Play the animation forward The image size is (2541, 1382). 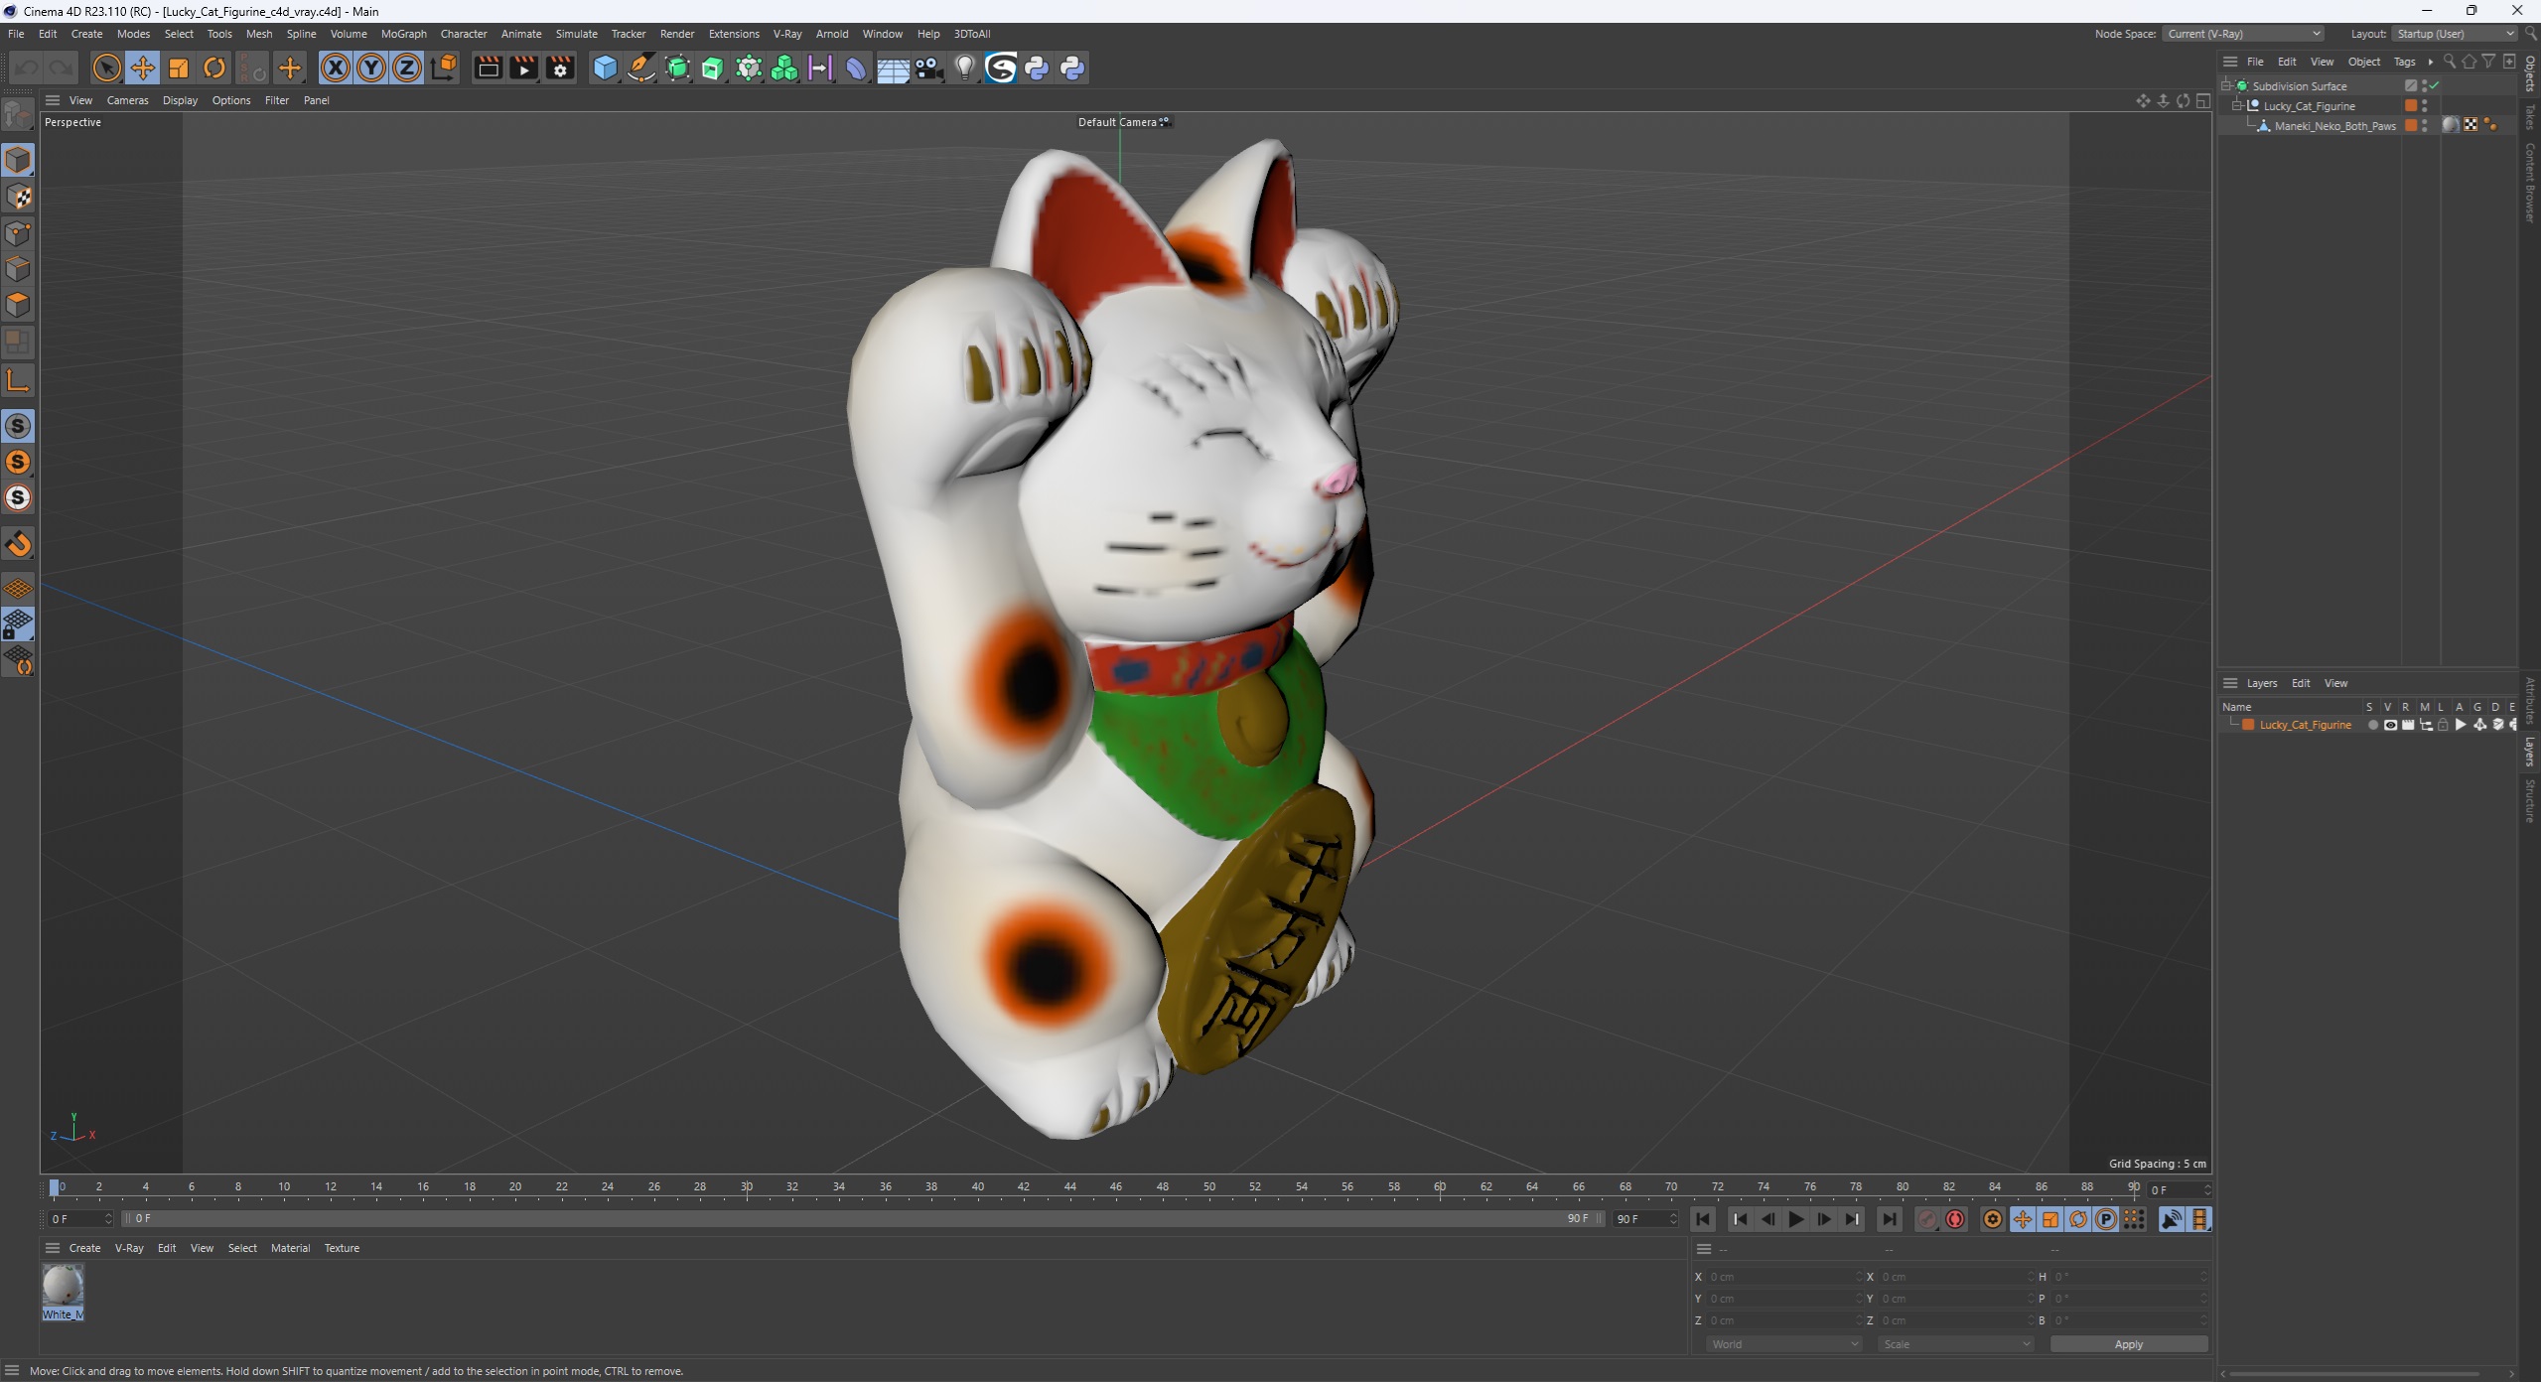(x=1796, y=1219)
